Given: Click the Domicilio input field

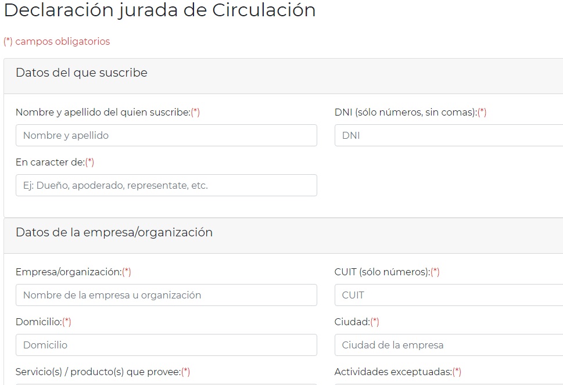Looking at the screenshot, I should click(x=166, y=345).
